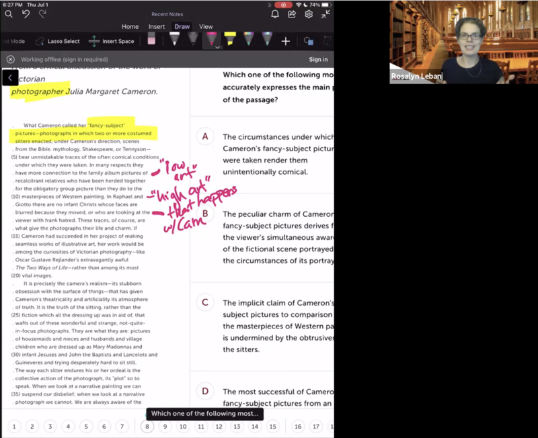Open search with the magnifier icon
This screenshot has height=438, width=538.
[9, 13]
